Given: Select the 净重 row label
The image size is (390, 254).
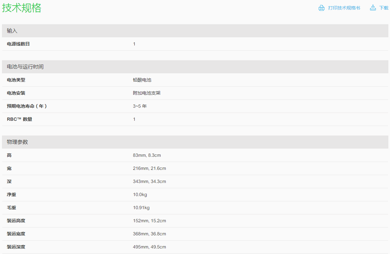Looking at the screenshot, I should pos(11,194).
